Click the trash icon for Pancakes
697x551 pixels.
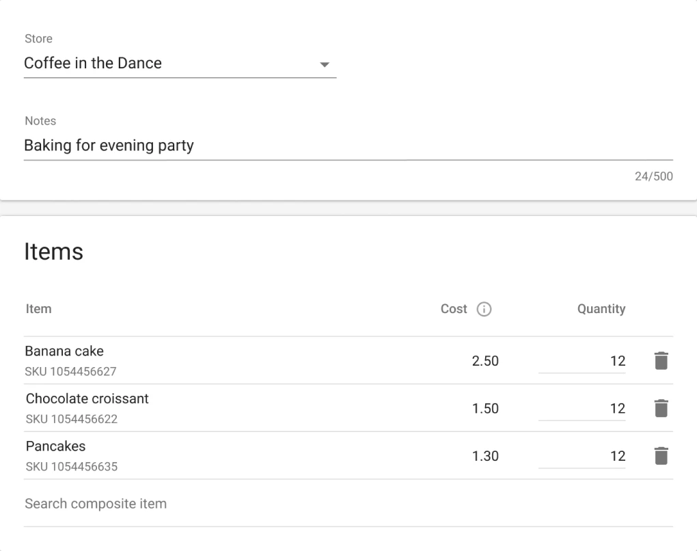click(x=660, y=456)
